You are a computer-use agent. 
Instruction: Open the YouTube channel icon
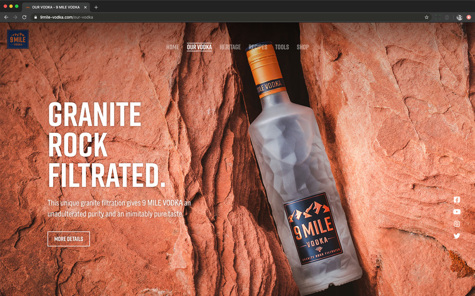click(x=457, y=212)
